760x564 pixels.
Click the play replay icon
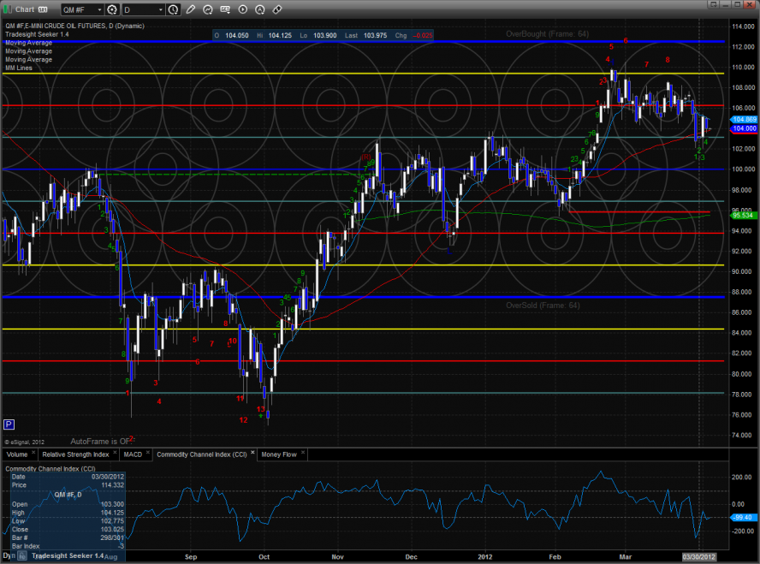(x=242, y=9)
